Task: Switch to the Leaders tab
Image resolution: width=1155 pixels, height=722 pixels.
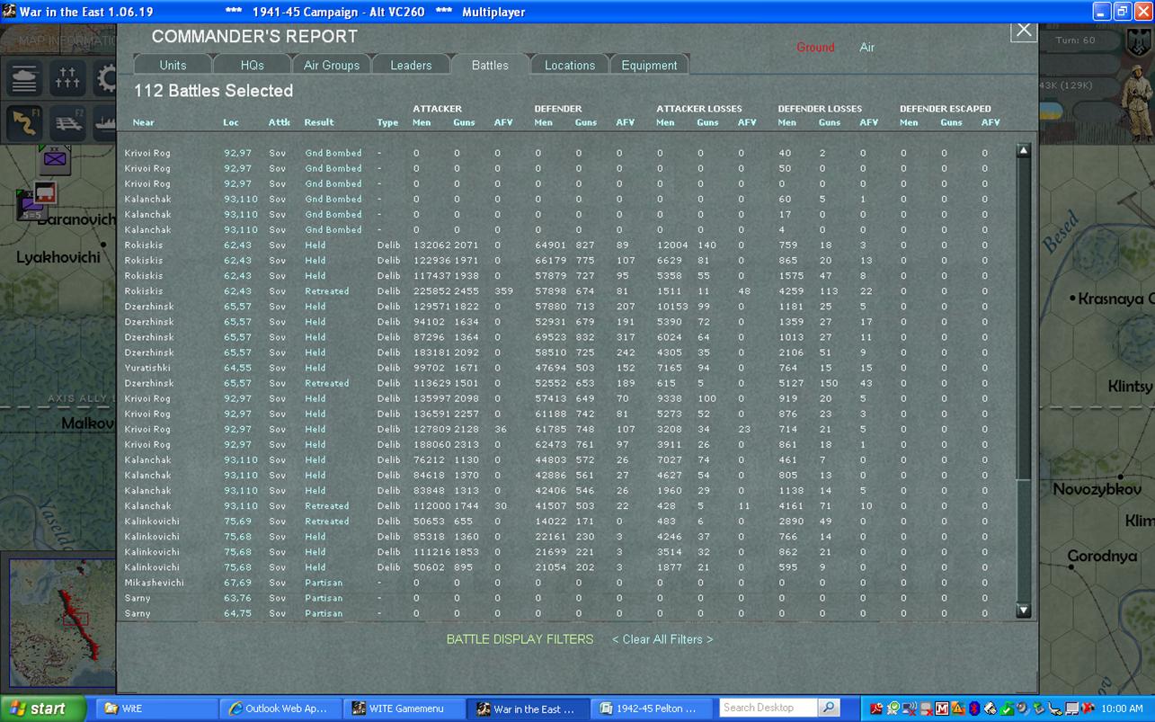Action: coord(411,65)
